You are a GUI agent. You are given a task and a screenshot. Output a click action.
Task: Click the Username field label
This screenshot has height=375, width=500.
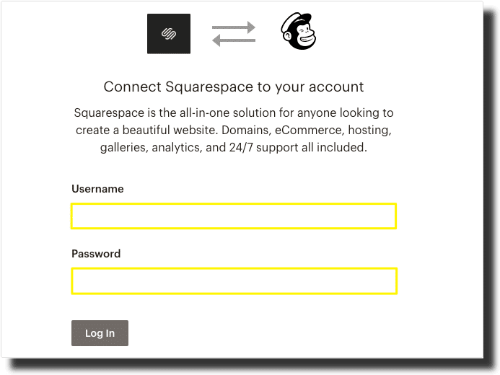point(97,189)
